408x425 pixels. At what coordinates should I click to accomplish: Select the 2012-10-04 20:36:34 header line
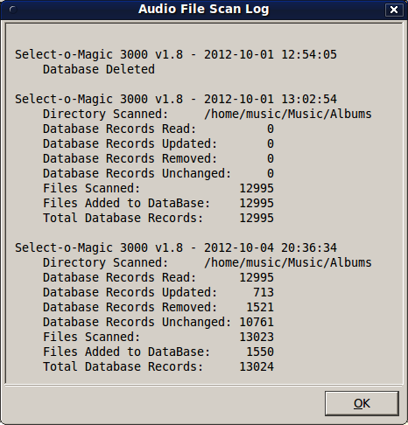coord(176,247)
